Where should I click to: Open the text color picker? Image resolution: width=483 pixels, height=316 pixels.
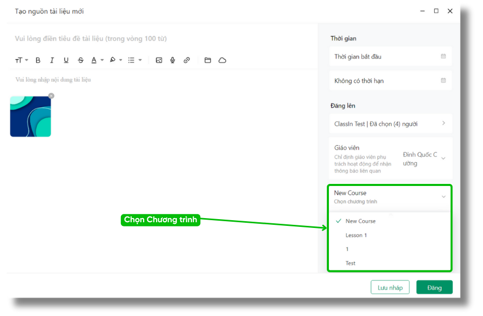pos(96,60)
